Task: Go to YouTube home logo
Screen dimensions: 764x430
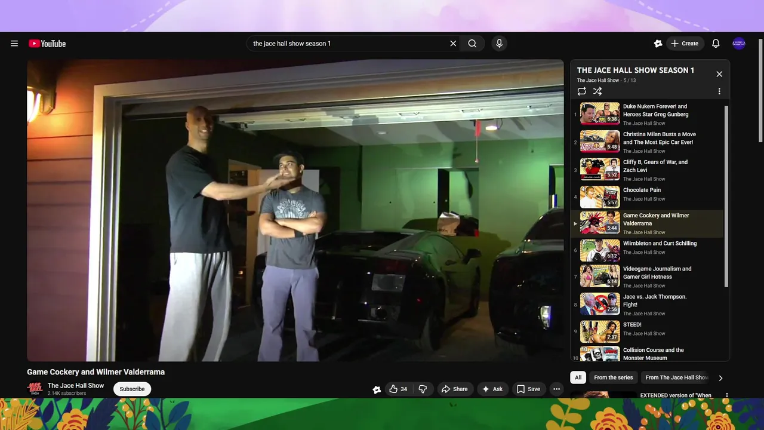Action: [x=47, y=44]
